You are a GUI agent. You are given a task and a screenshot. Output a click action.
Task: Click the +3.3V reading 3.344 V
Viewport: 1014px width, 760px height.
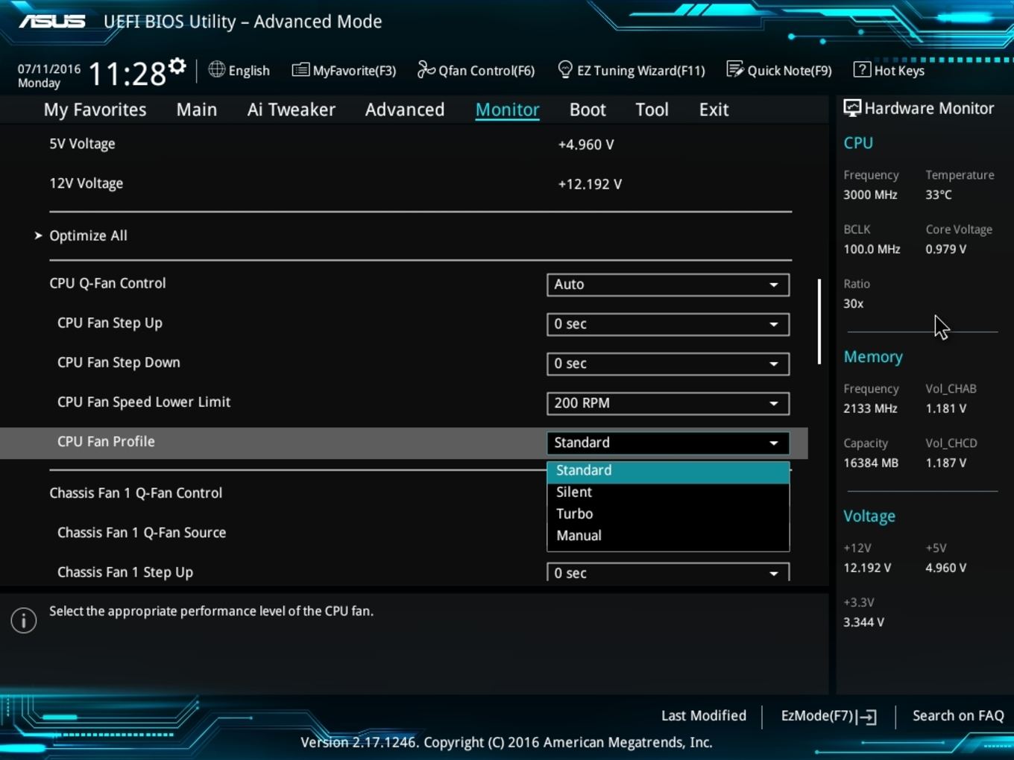point(863,622)
